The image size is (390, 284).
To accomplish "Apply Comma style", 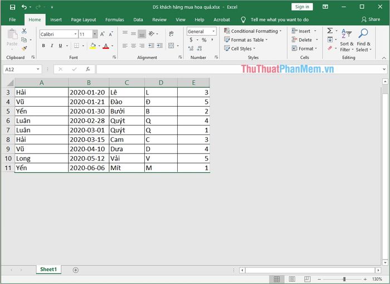I will pyautogui.click(x=212, y=39).
